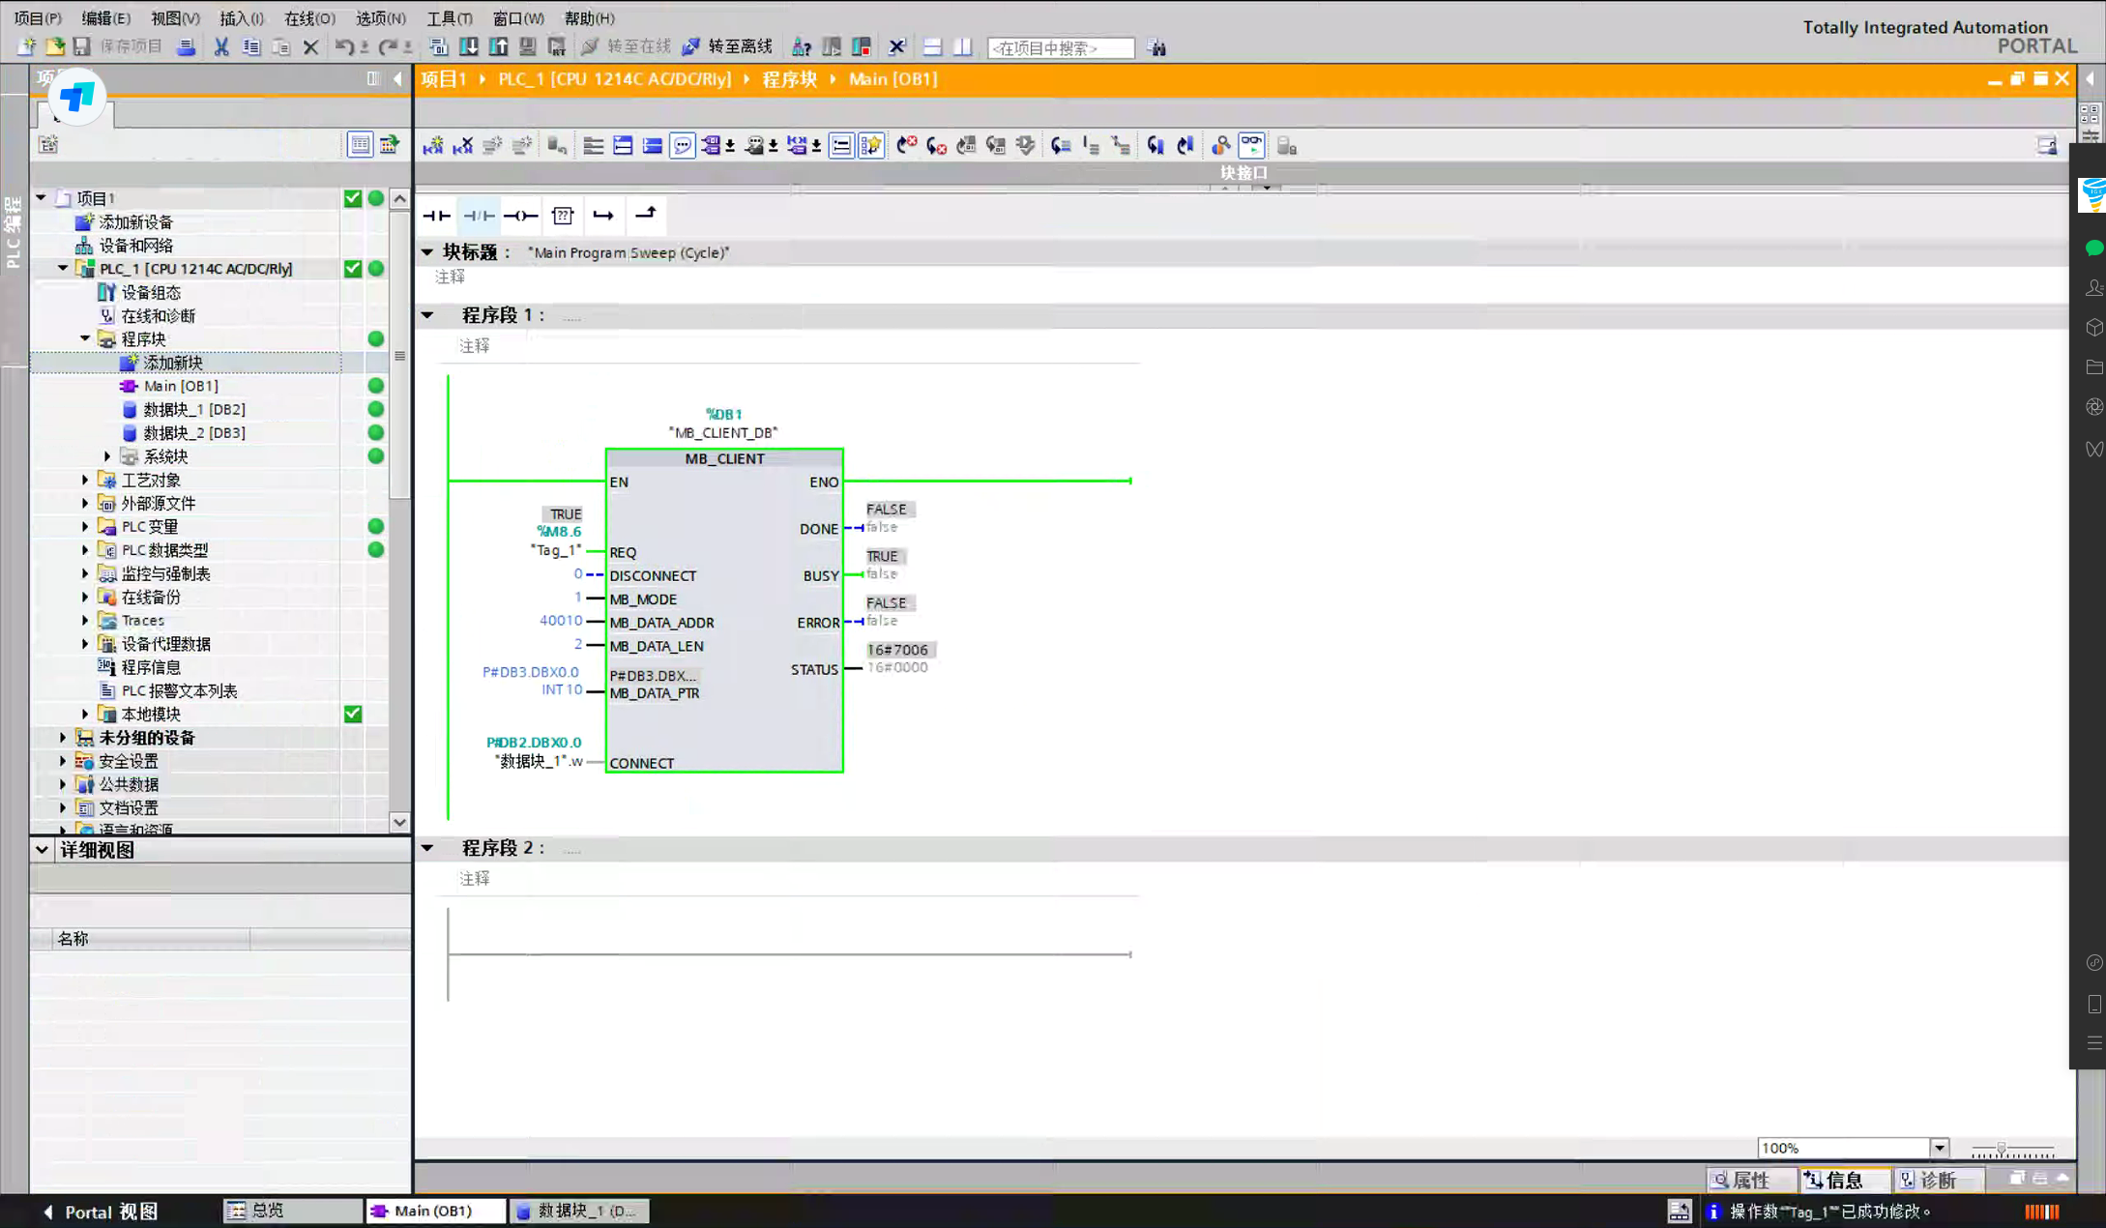Insert a normally open contact
This screenshot has width=2106, height=1228.
437,216
